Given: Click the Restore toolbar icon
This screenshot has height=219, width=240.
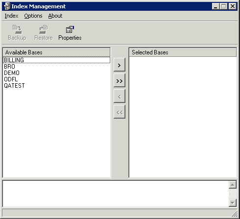Looking at the screenshot, I should pyautogui.click(x=44, y=32).
